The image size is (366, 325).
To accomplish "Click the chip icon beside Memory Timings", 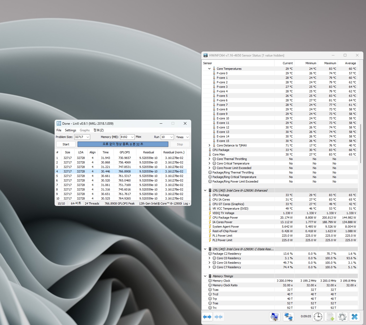I will (x=210, y=276).
